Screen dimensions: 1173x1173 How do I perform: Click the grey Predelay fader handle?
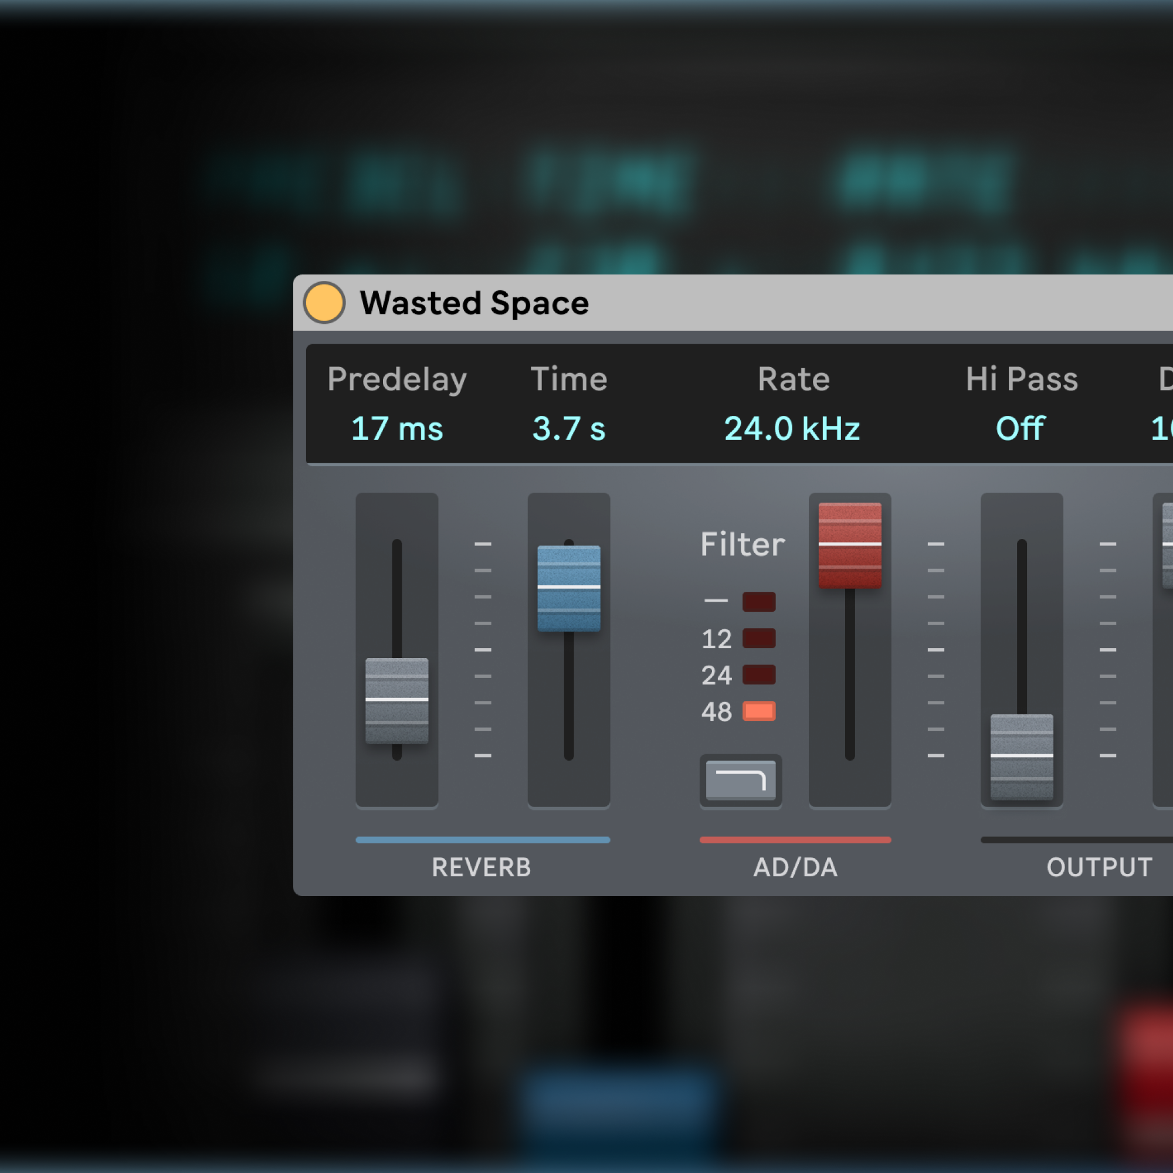[x=396, y=700]
